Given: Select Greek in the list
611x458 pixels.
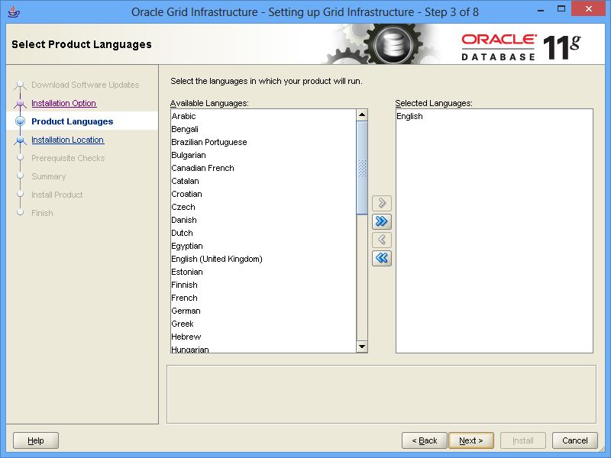Looking at the screenshot, I should coord(263,324).
